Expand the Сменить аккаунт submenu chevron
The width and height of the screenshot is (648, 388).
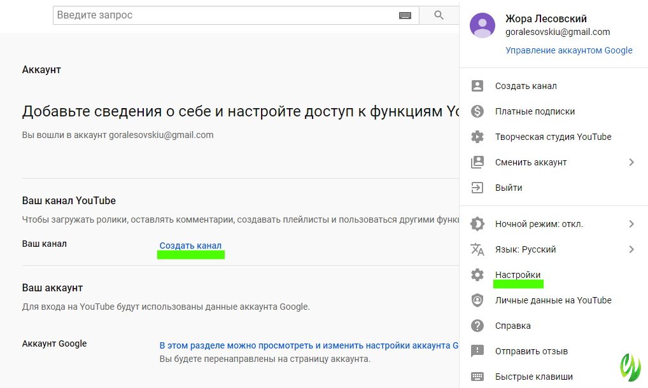tap(631, 162)
